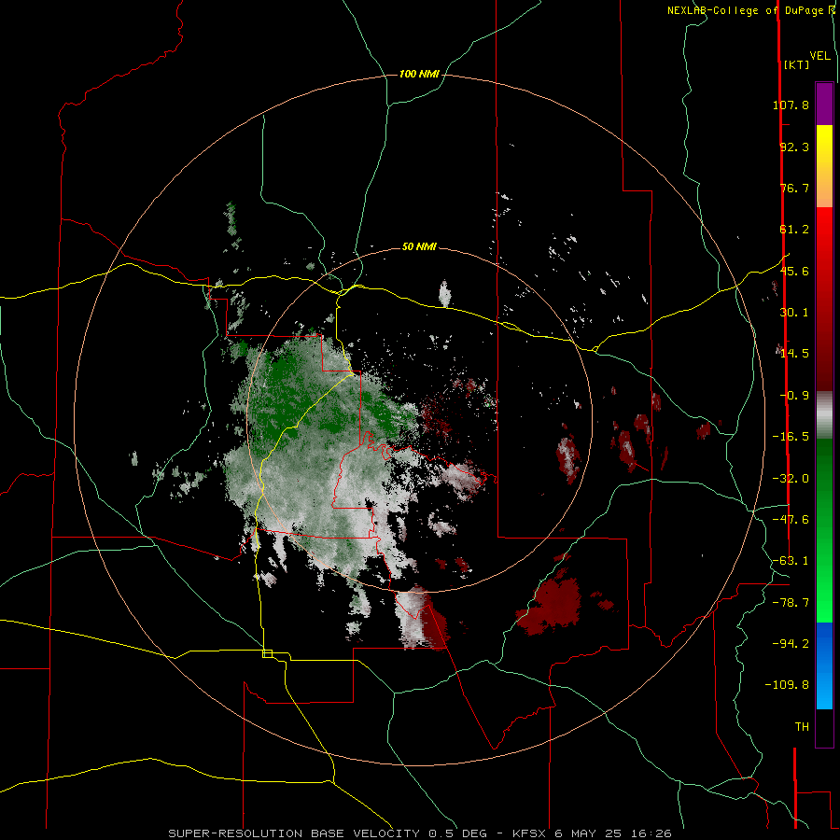
Task: Select the 107.8 legend value
Action: 791,105
